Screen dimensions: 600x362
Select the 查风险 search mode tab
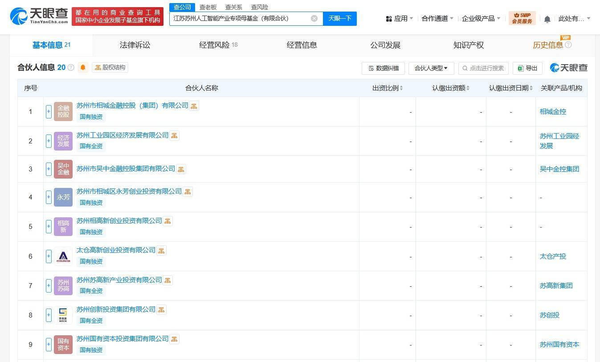(x=259, y=7)
